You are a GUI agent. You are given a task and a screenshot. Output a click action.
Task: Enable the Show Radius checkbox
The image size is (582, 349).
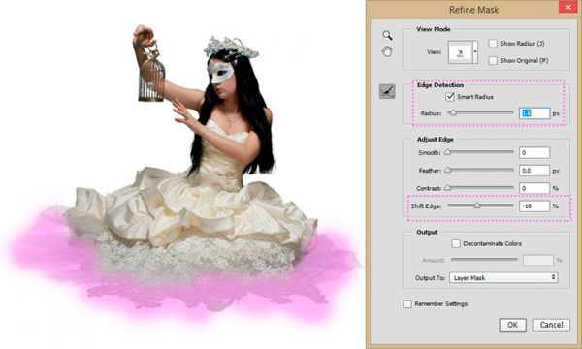click(493, 44)
